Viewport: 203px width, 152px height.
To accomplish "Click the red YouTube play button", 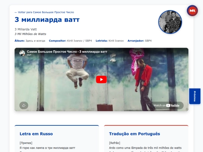I will click(101, 80).
